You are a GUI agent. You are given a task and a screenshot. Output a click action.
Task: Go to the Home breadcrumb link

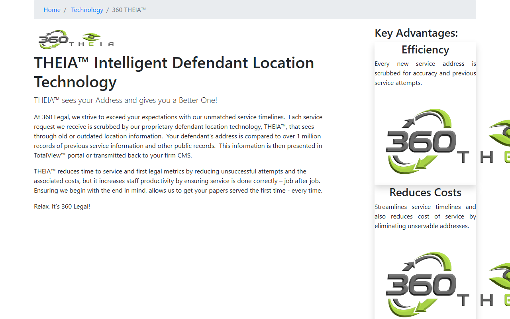[x=52, y=10]
